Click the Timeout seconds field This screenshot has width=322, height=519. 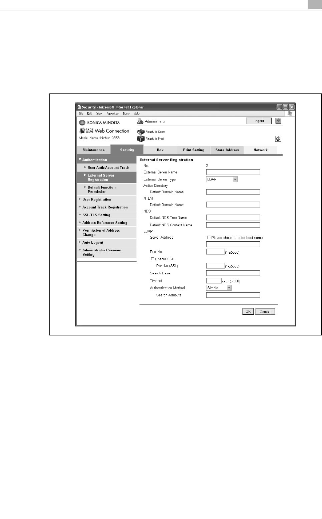pos(214,281)
